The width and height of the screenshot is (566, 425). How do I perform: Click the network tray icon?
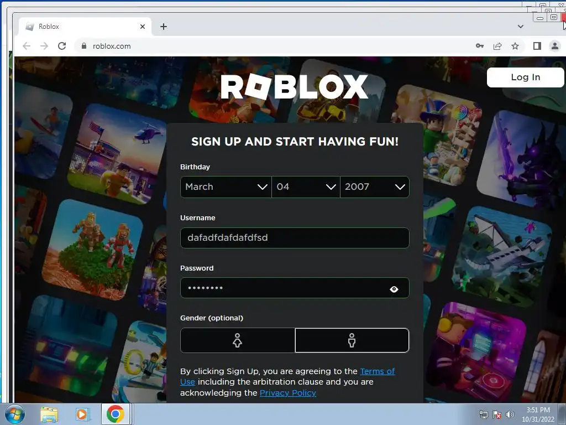pos(483,414)
